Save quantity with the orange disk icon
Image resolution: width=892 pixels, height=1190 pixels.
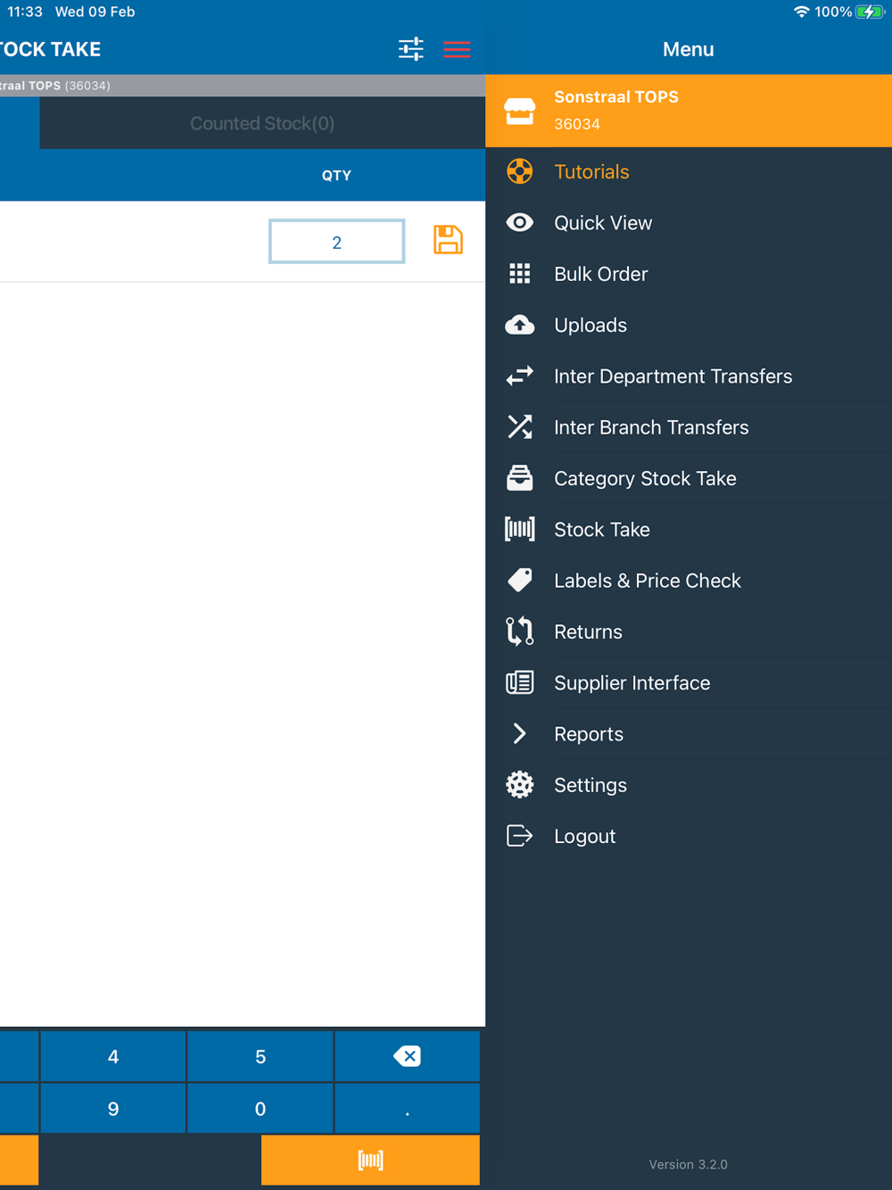point(448,240)
